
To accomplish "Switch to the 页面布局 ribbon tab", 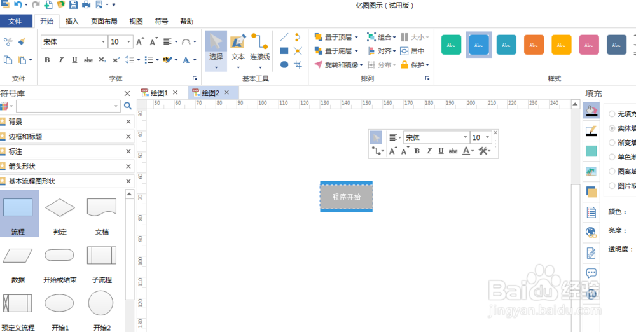I will [104, 21].
